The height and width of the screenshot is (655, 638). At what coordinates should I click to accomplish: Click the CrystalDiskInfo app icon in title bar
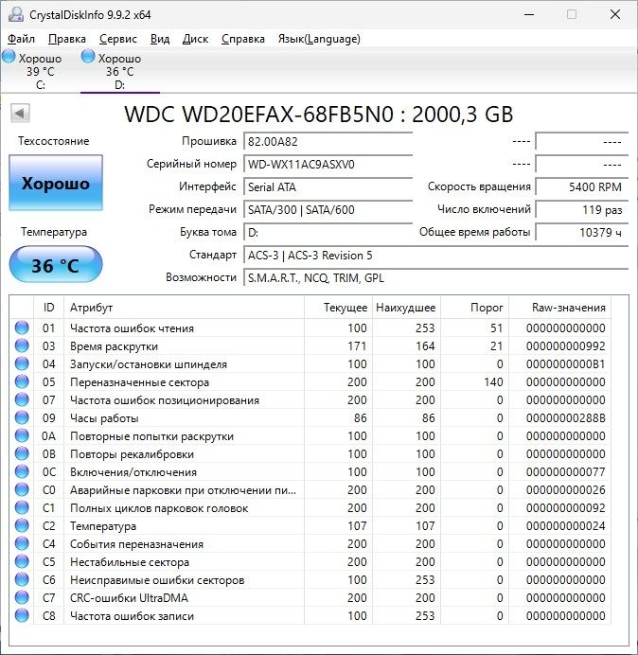coord(16,14)
